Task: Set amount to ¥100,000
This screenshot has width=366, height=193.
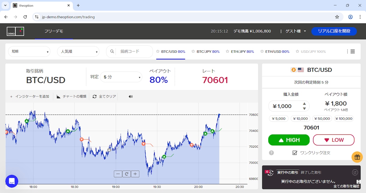Action: point(344,119)
